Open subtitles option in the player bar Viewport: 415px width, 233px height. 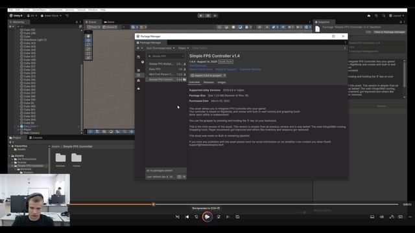[x=372, y=217]
